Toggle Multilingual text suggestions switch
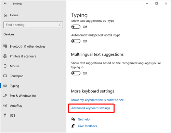 coord(76,73)
